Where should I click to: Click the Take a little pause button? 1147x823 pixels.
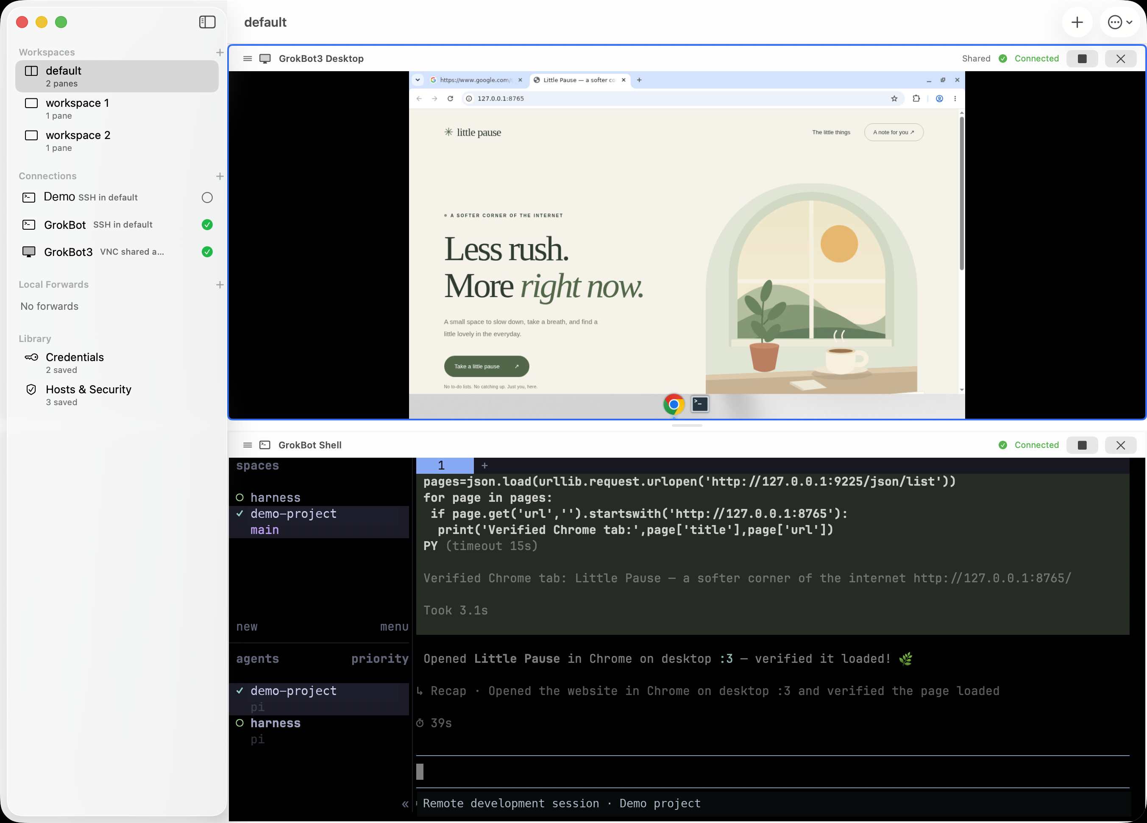(487, 367)
